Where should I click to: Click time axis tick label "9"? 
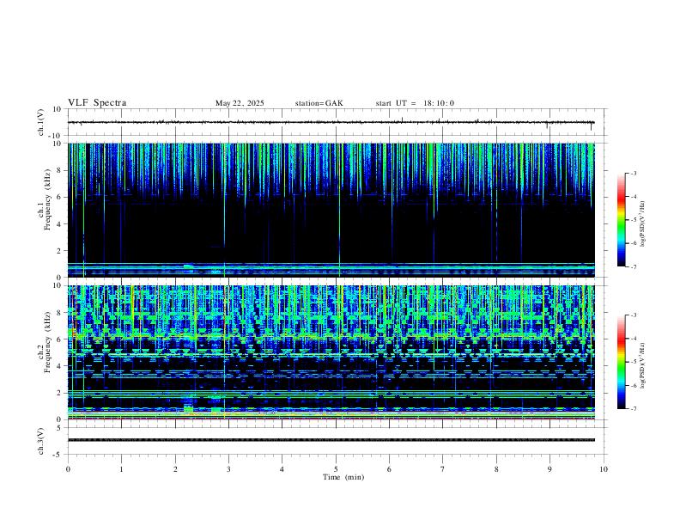[549, 469]
